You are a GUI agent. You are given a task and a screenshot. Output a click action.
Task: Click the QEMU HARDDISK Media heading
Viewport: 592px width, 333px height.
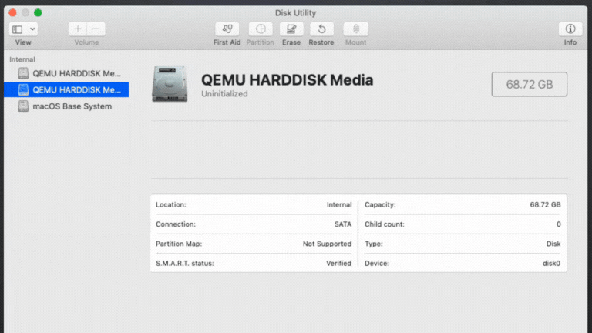pos(287,80)
